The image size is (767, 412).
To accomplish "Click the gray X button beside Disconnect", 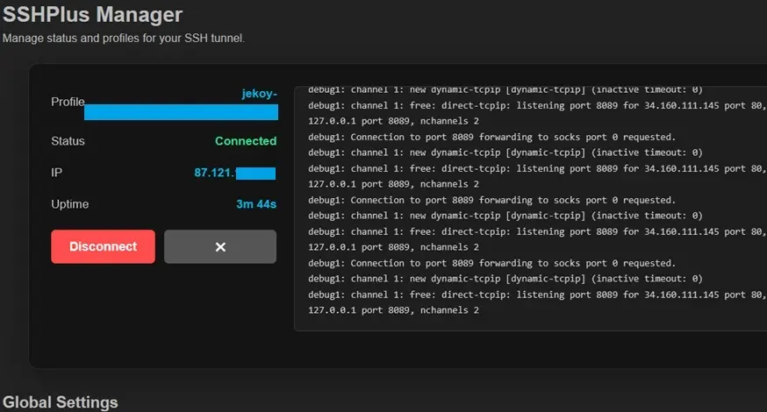I will pos(220,247).
